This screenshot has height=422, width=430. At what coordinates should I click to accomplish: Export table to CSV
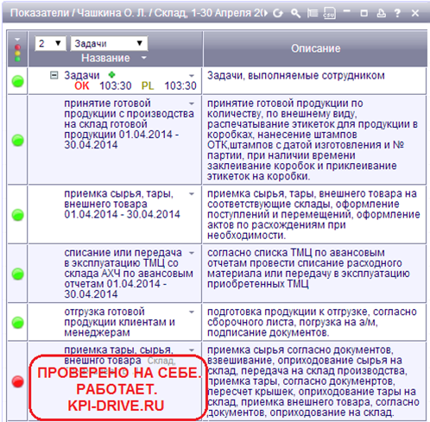tap(330, 13)
